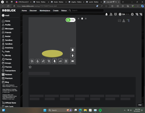The width and height of the screenshot is (145, 113).
Task: Switch to the Discord browser tab
Action: tap(23, 2)
